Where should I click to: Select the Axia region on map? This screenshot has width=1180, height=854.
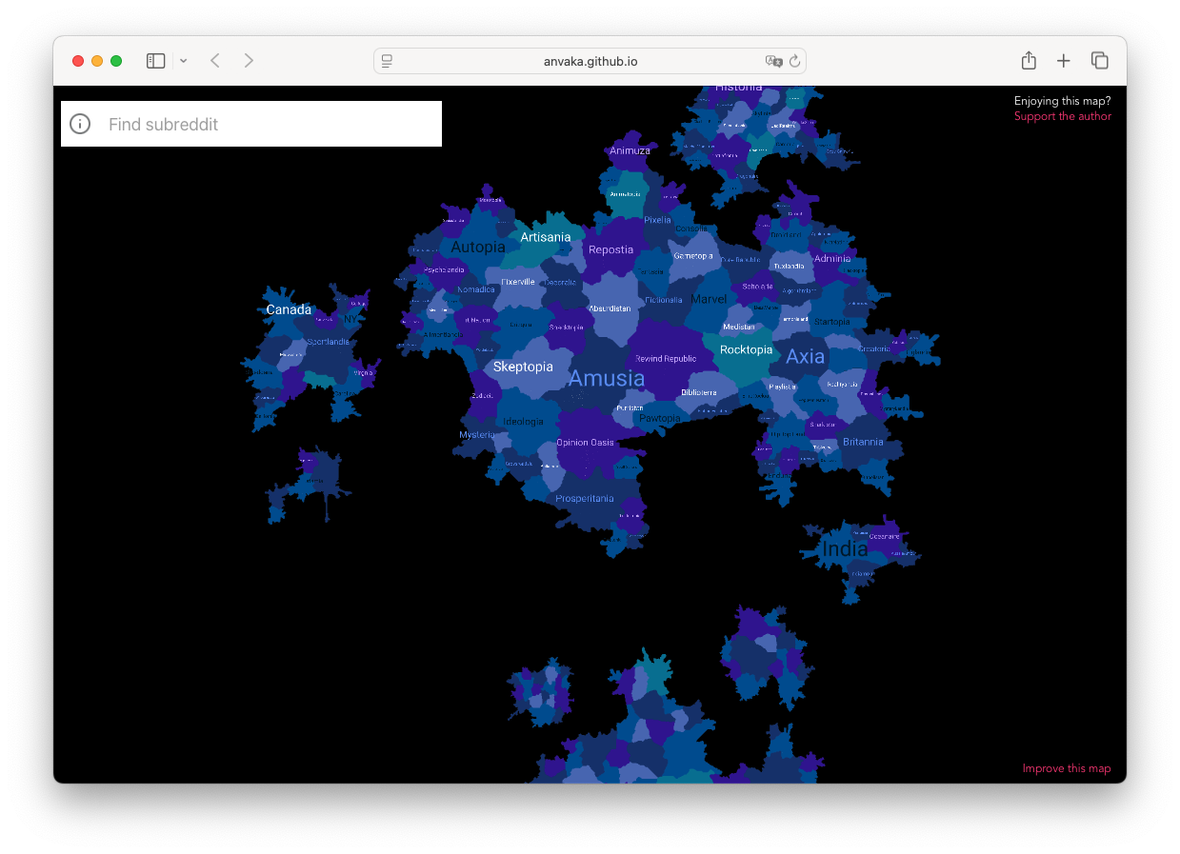click(805, 356)
